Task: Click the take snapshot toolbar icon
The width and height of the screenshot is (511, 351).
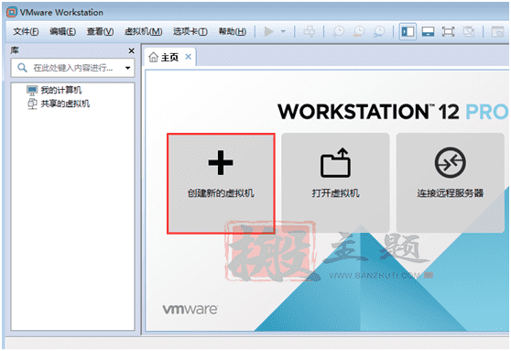Action: (338, 32)
